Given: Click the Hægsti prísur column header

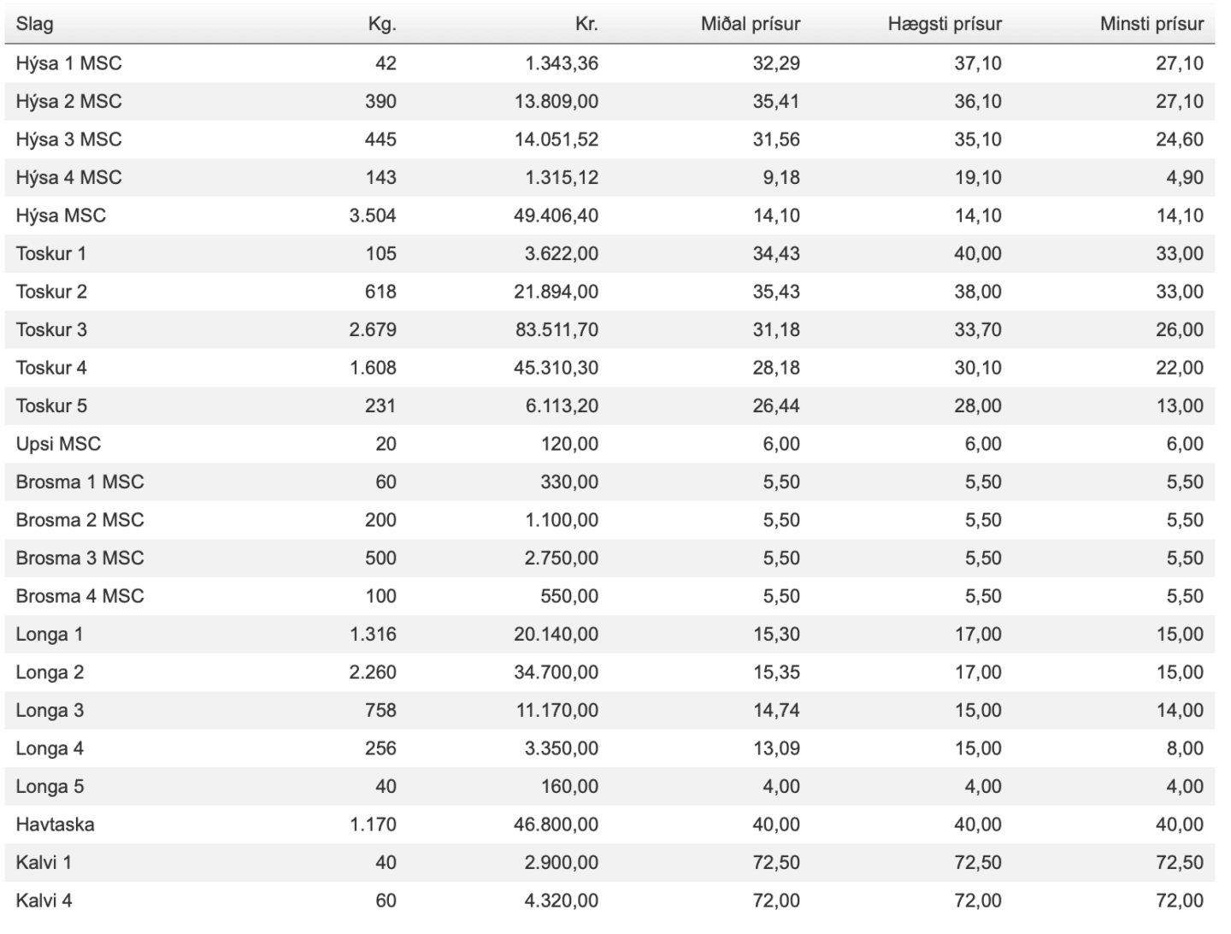Looking at the screenshot, I should 945,24.
